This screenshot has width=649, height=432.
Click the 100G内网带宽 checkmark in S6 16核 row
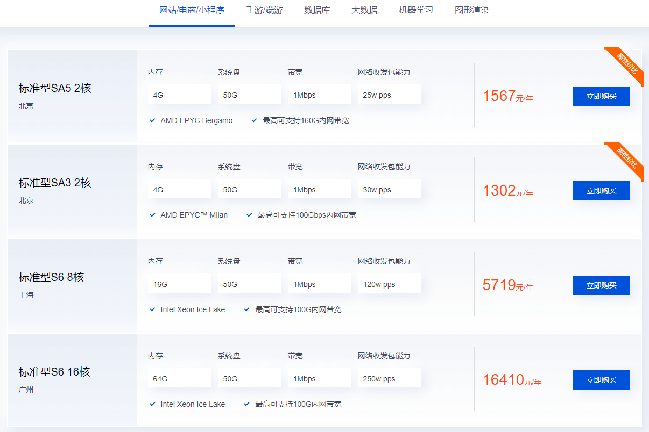click(247, 404)
